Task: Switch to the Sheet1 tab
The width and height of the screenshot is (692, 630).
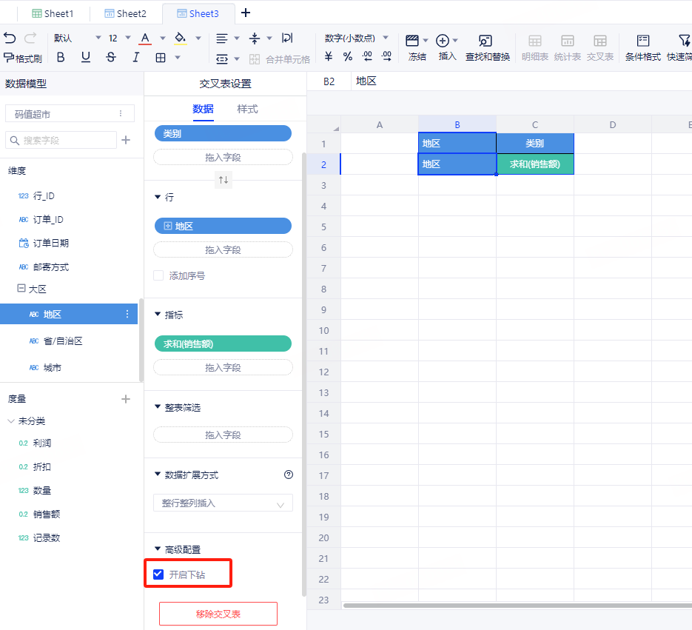Action: coord(53,13)
